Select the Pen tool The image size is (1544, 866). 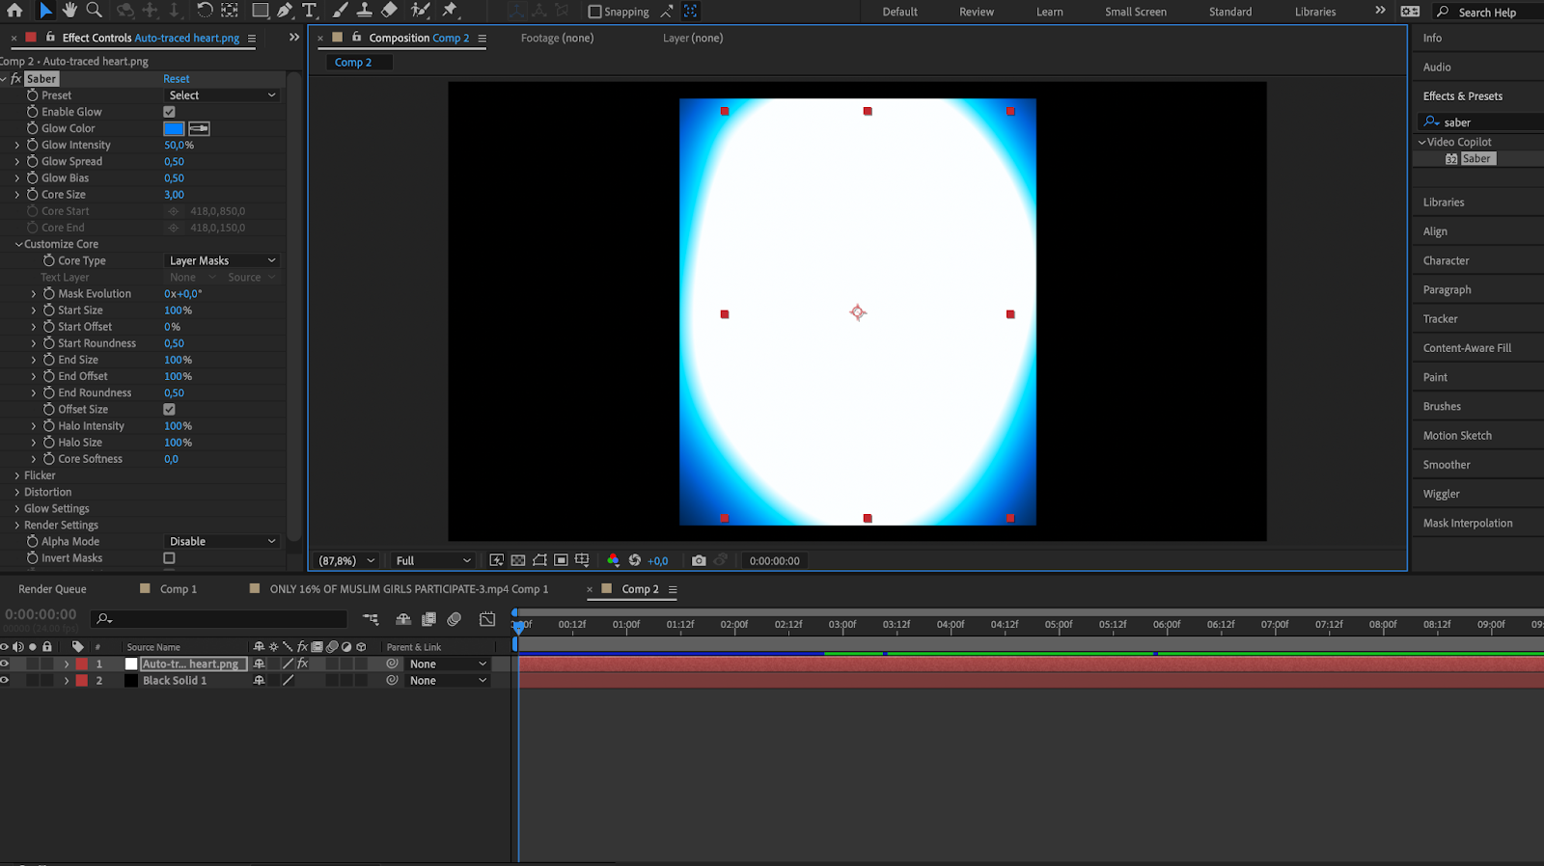click(x=285, y=11)
